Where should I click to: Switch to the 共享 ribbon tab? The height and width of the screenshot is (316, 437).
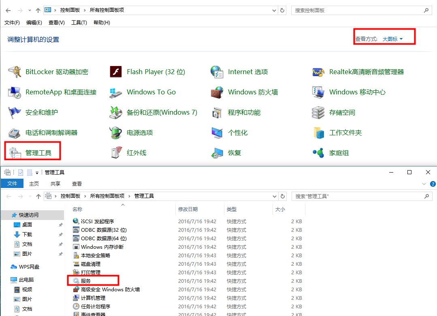point(55,184)
